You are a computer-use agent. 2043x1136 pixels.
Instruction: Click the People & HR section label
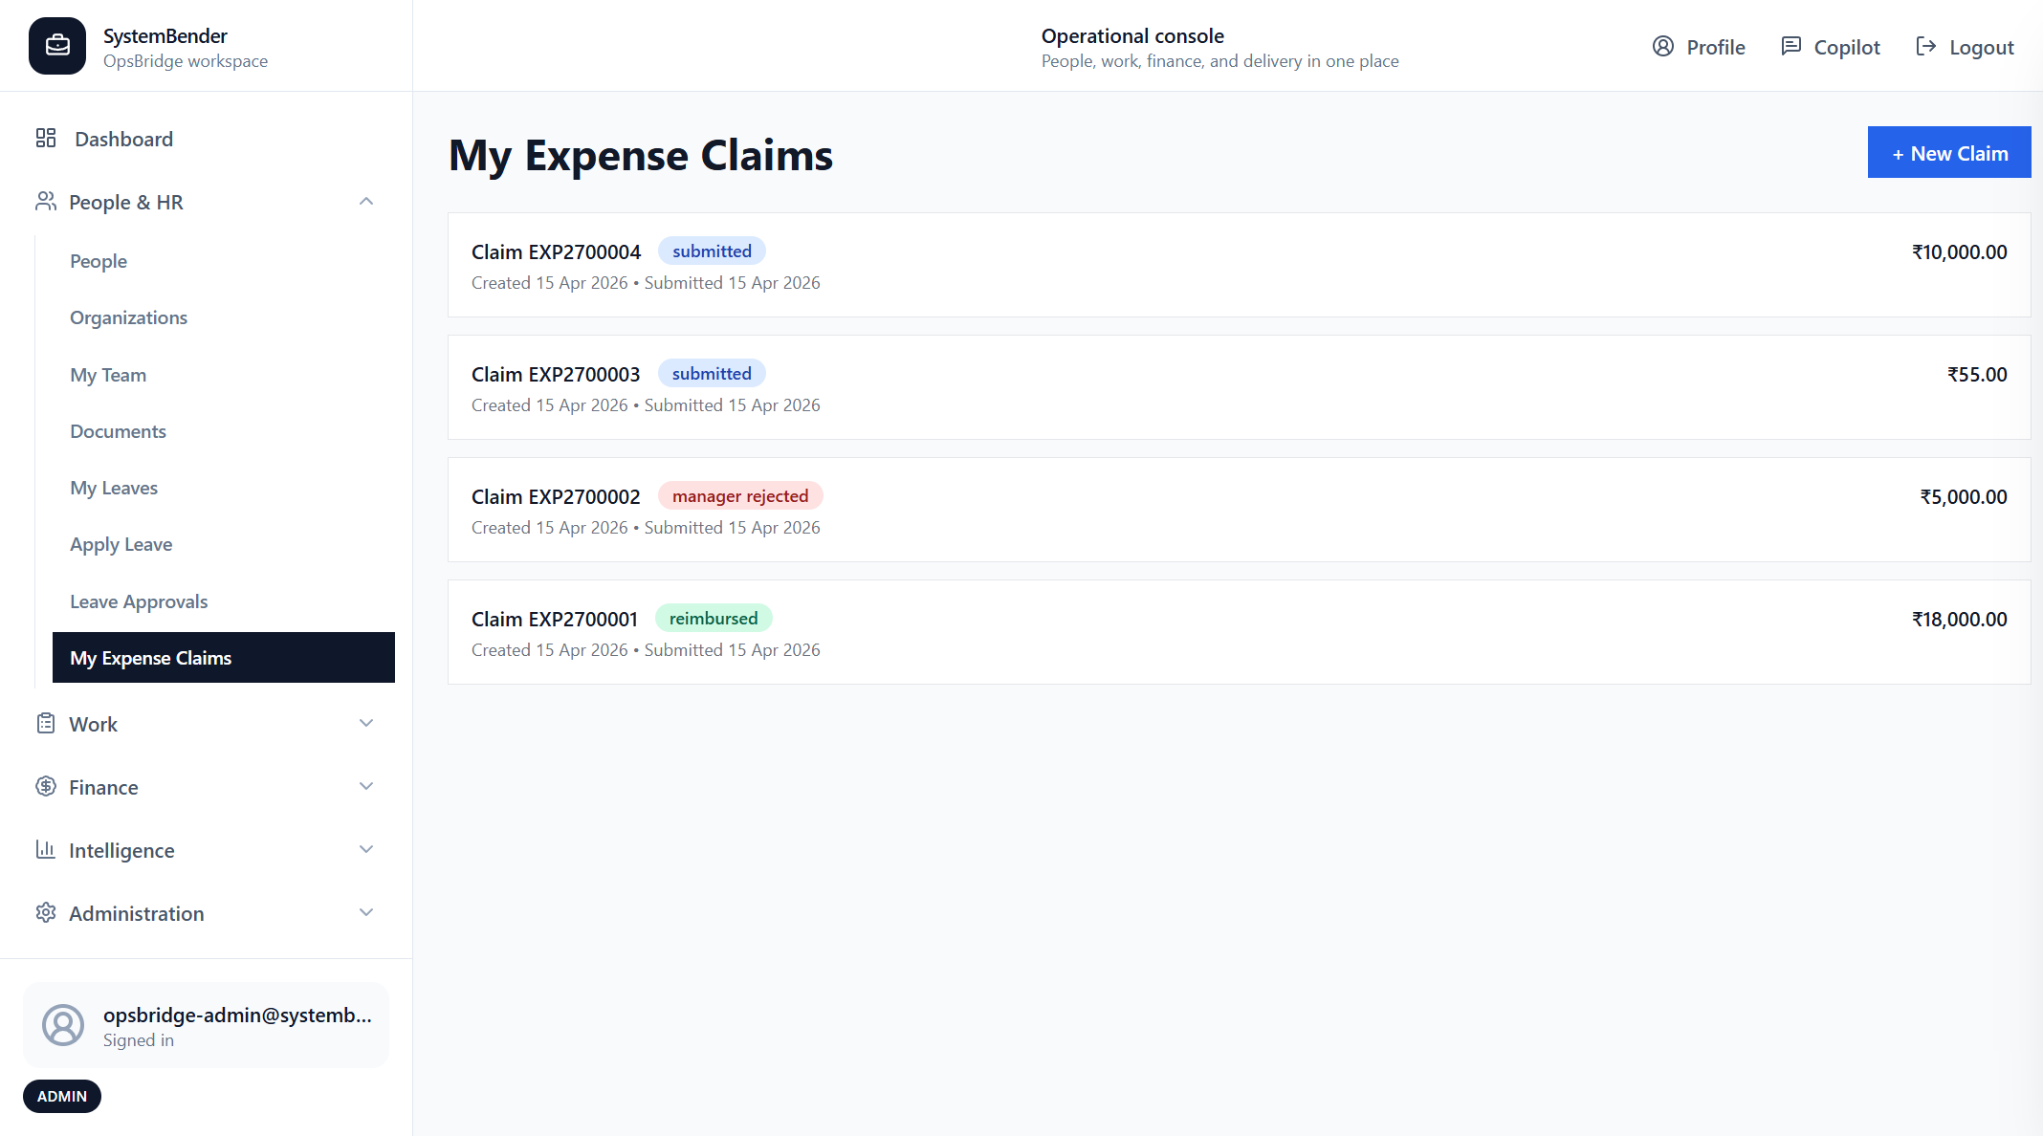(x=126, y=203)
